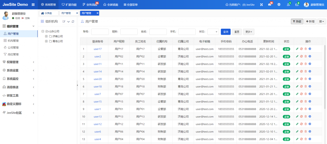
Task: Open 系统管理 in the top navigation
Action: (48, 5)
